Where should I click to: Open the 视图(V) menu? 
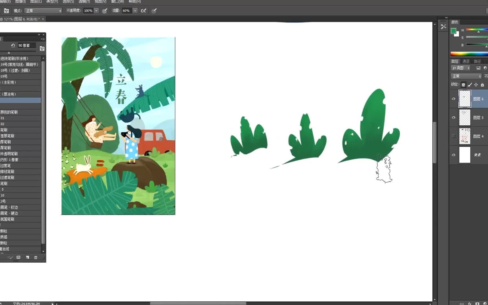(100, 1)
